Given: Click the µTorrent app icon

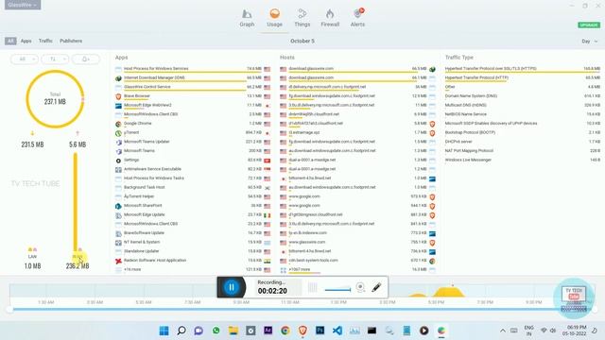Looking at the screenshot, I should (x=118, y=133).
